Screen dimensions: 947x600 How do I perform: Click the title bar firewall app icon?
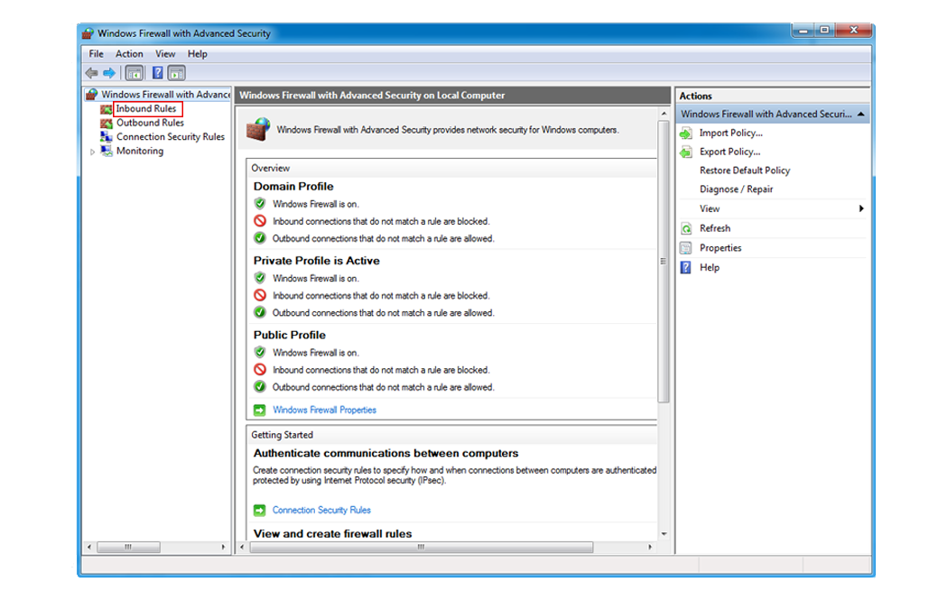[x=88, y=33]
